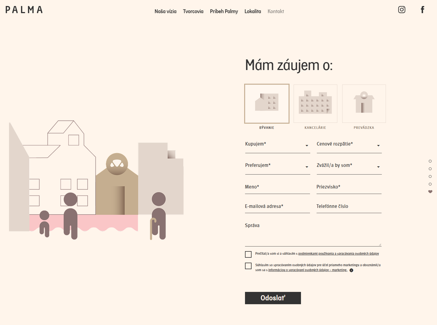Viewport: 437px width, 325px height.
Task: Open the Lokalita menu item
Action: pyautogui.click(x=253, y=11)
